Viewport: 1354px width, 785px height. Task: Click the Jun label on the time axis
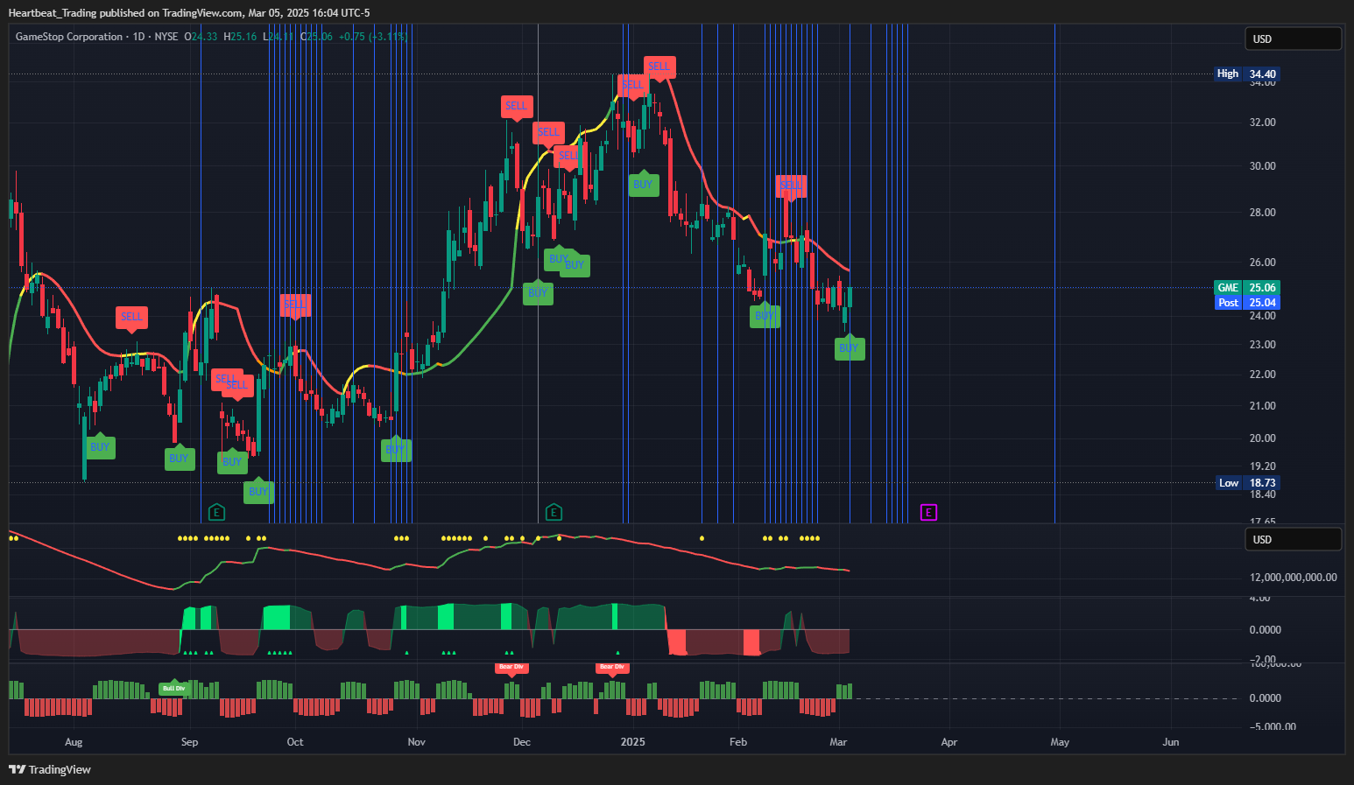tap(1170, 742)
